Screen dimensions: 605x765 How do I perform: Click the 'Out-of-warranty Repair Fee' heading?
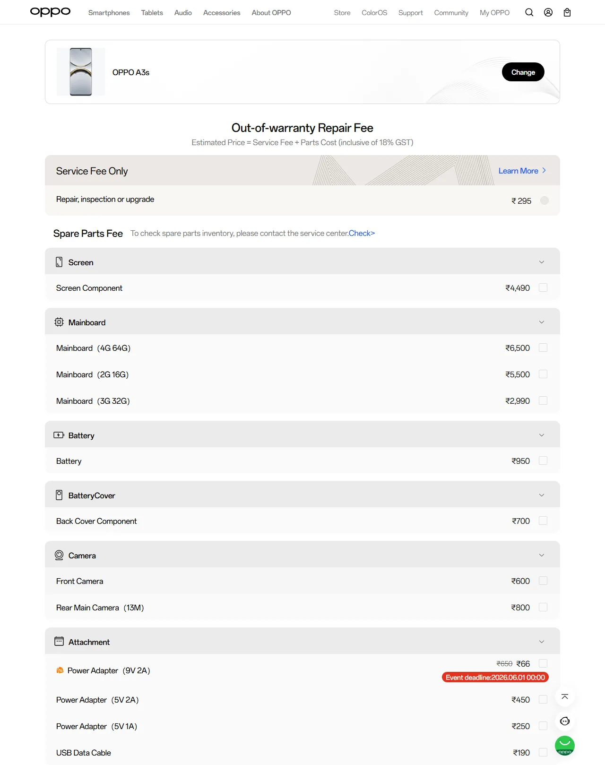(x=302, y=128)
